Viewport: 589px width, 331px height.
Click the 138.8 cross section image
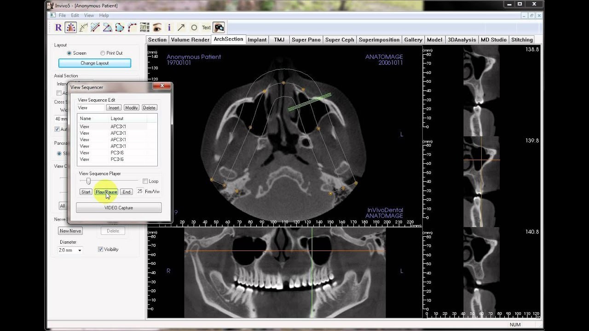click(481, 91)
